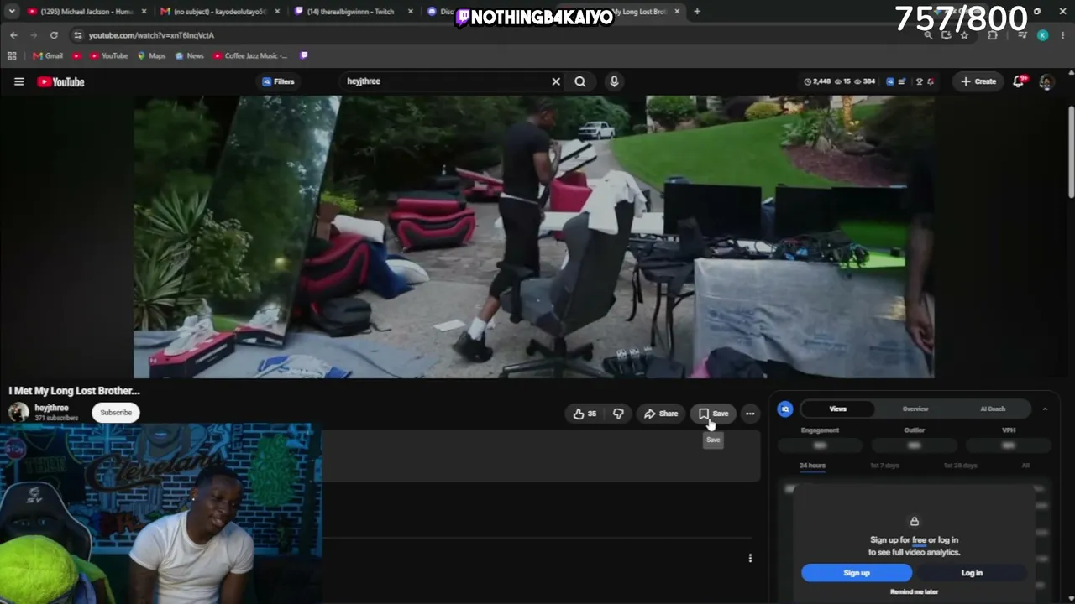Open the notifications bell
1075x604 pixels.
click(x=1019, y=81)
